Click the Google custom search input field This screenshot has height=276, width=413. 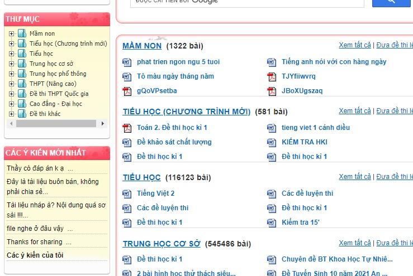(247, 3)
